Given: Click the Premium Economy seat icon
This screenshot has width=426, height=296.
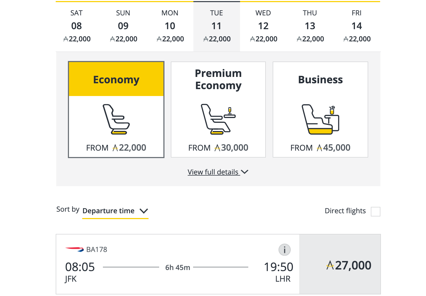Looking at the screenshot, I should pyautogui.click(x=218, y=119).
